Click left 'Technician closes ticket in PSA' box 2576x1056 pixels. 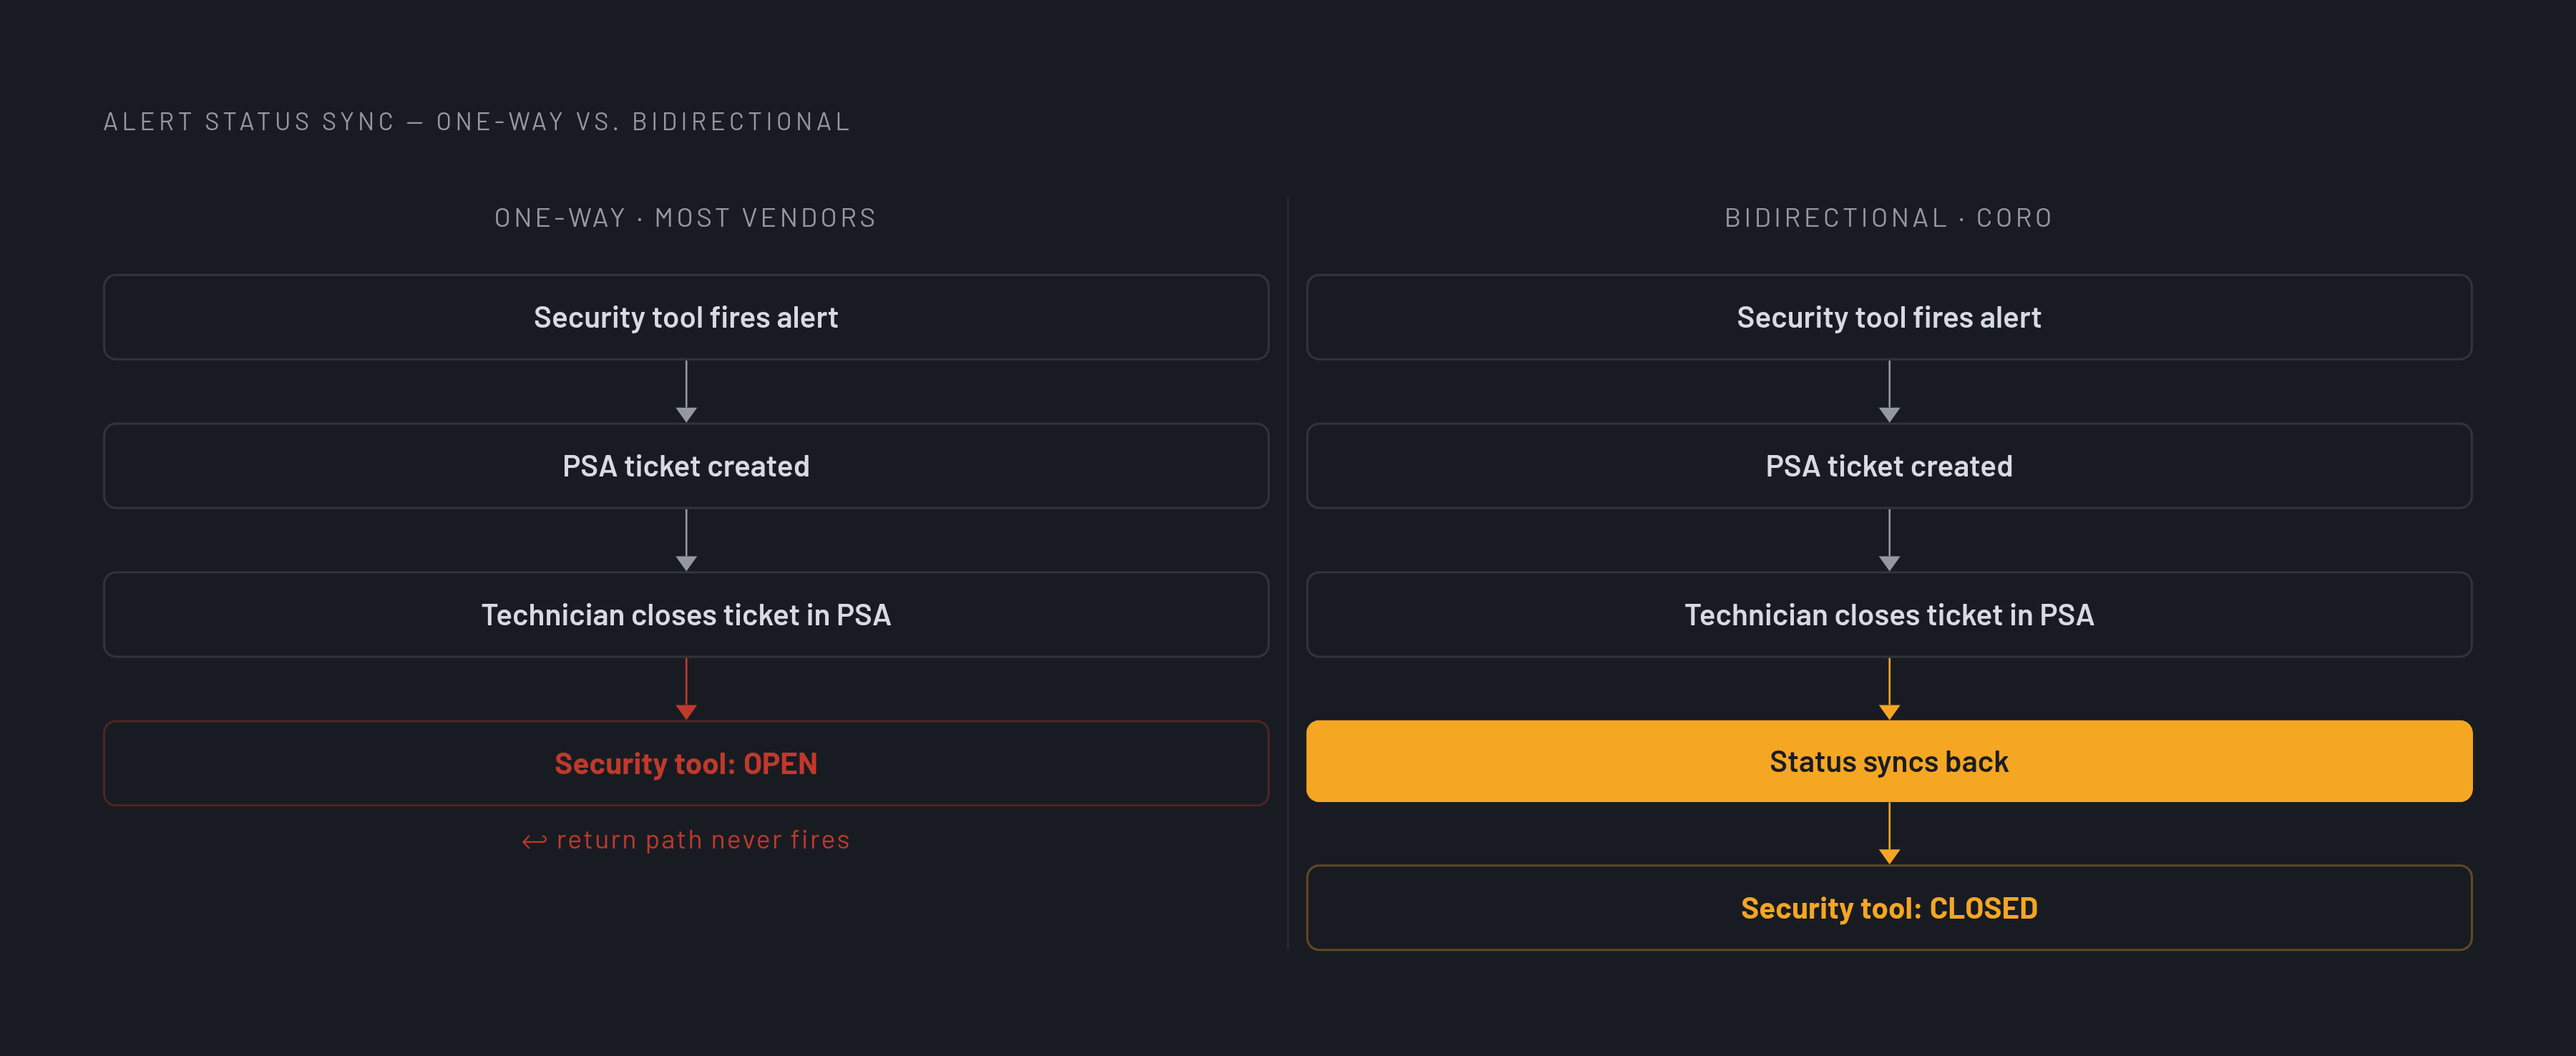(686, 615)
